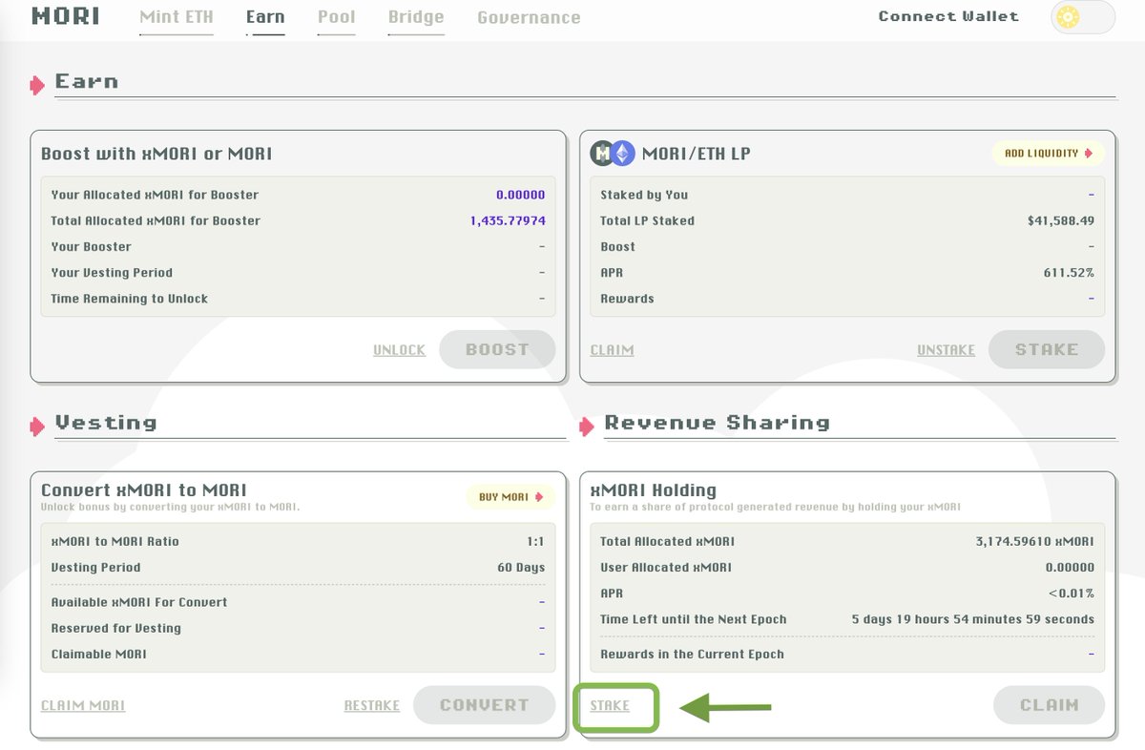Click 'Rewards in the Current Epoch' label
This screenshot has height=750, width=1145.
[x=692, y=655]
